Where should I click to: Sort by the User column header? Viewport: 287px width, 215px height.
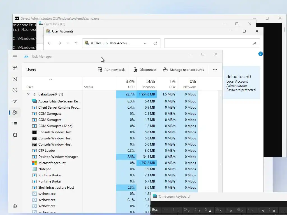tap(52, 83)
